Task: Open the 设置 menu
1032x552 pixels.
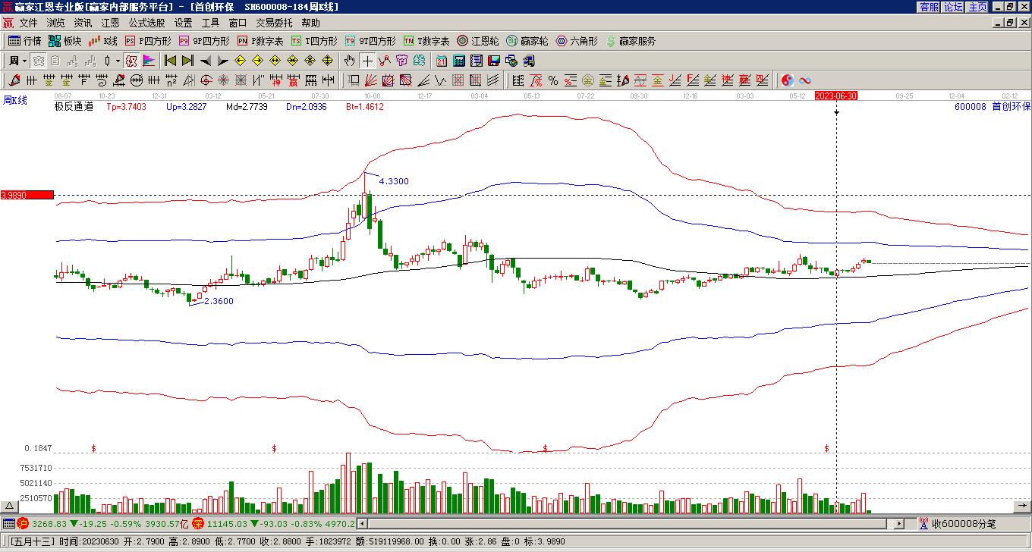Action: tap(183, 24)
